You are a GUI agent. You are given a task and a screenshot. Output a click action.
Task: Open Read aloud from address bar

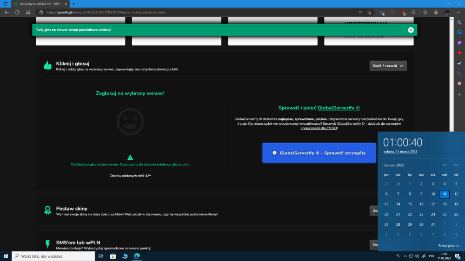(360, 13)
